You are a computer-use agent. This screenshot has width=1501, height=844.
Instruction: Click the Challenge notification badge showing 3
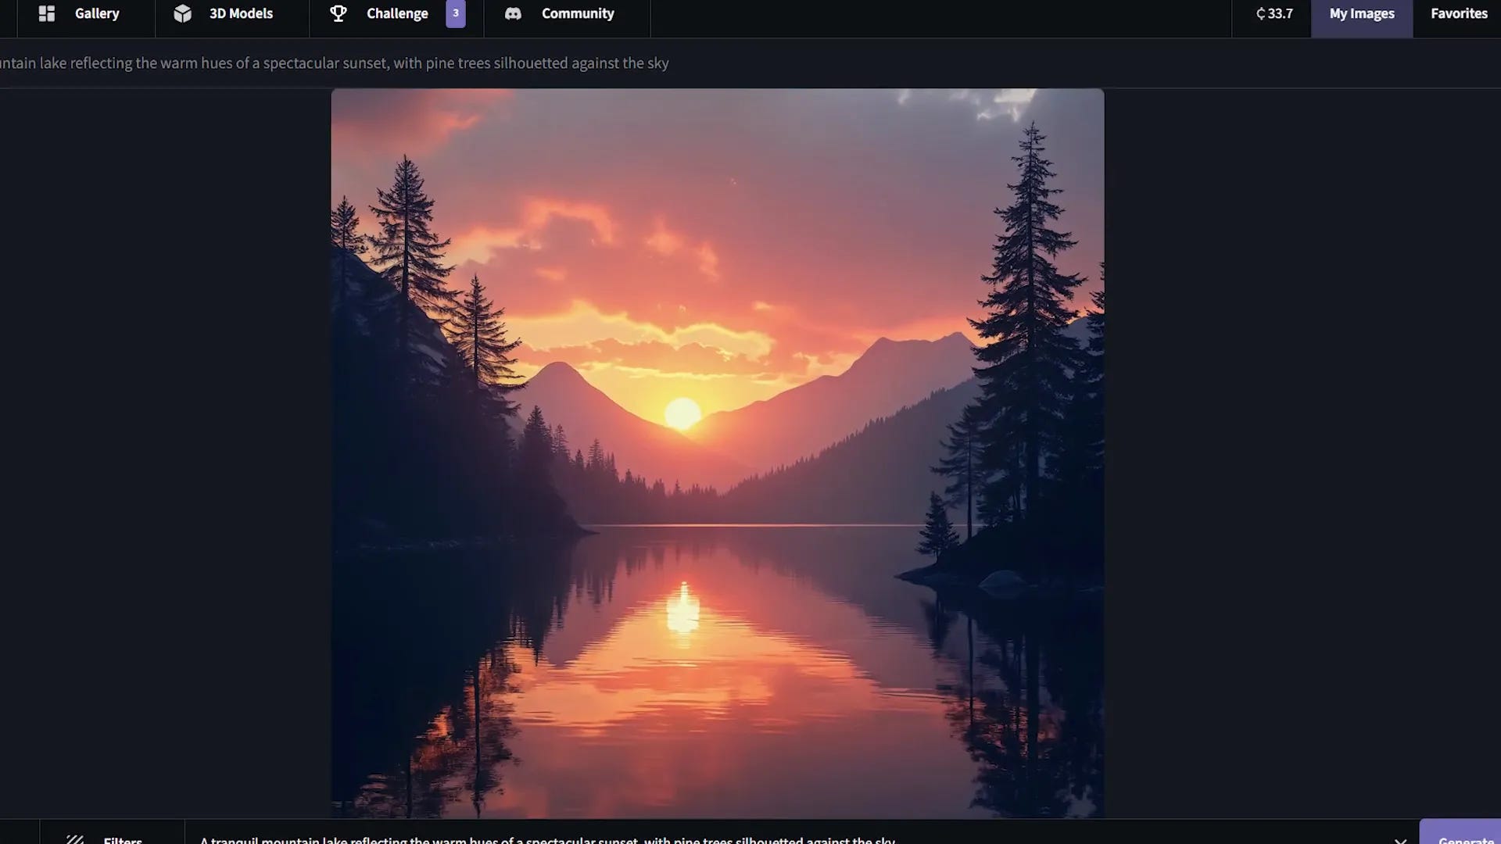pos(457,13)
